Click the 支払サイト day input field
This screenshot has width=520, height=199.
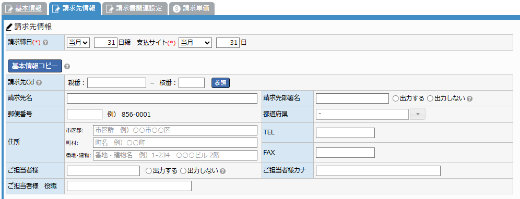pos(228,43)
